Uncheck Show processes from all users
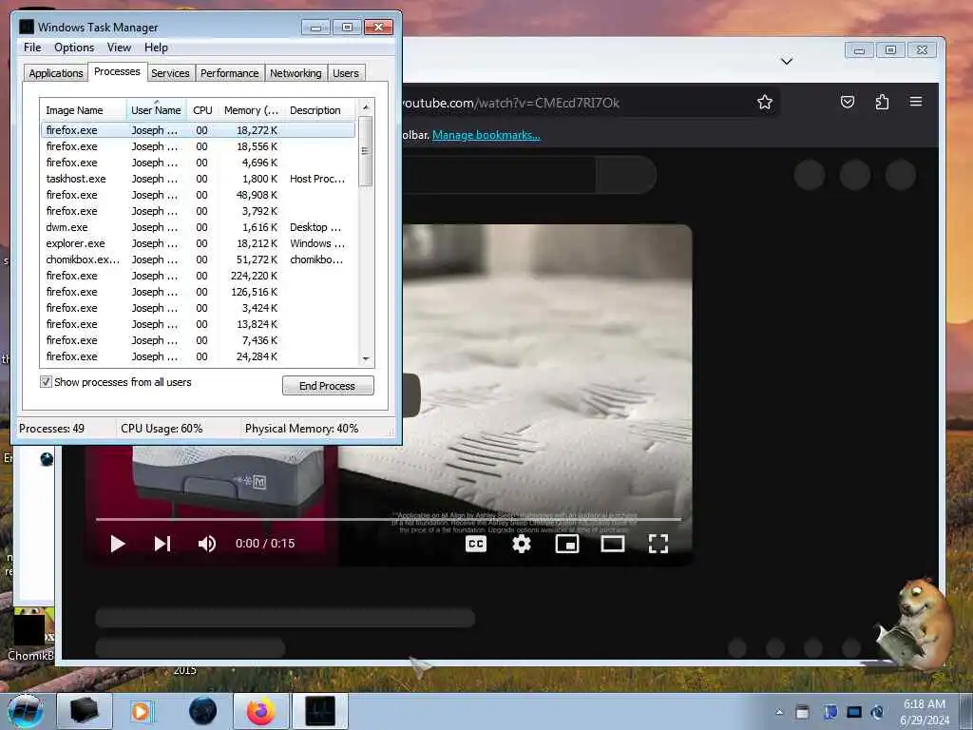This screenshot has width=973, height=730. click(x=46, y=382)
